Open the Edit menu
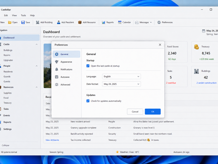This screenshot has height=164, width=218. pyautogui.click(x=6, y=15)
